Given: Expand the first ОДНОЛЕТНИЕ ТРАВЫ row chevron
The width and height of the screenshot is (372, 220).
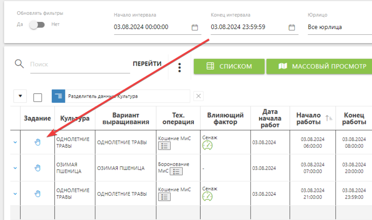Looking at the screenshot, I should pyautogui.click(x=15, y=142).
